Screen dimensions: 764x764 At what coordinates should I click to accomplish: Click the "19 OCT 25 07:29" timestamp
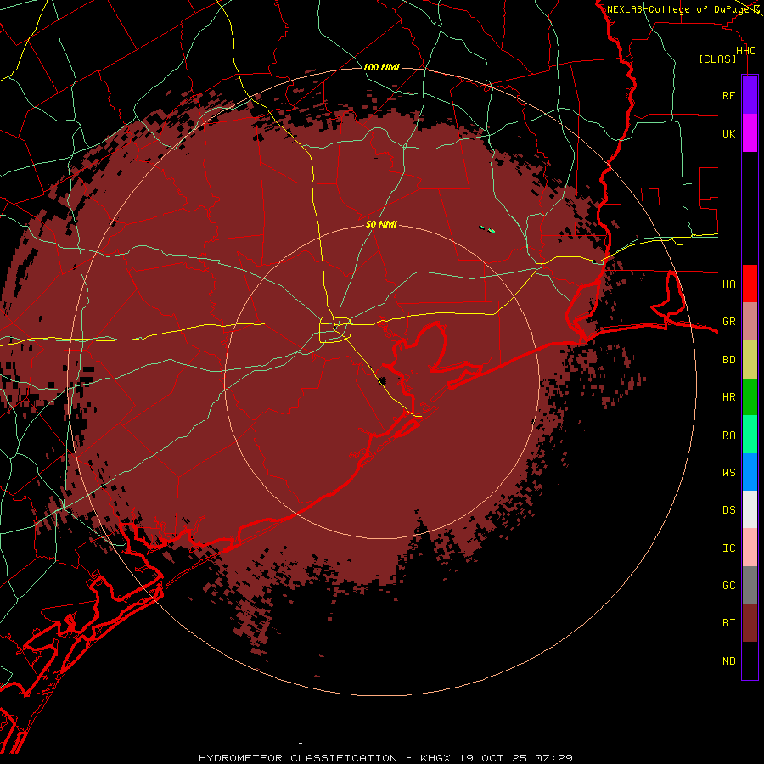[x=515, y=758]
